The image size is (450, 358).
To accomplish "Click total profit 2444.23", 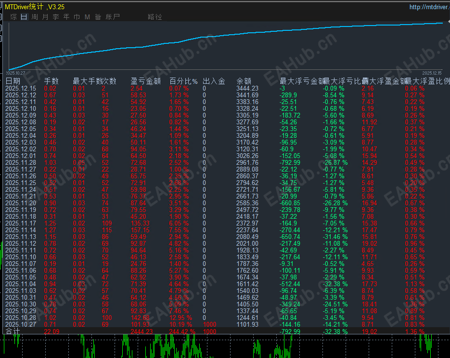I will (142, 331).
